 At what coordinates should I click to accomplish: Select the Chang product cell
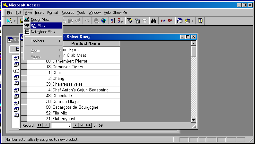click(86, 78)
